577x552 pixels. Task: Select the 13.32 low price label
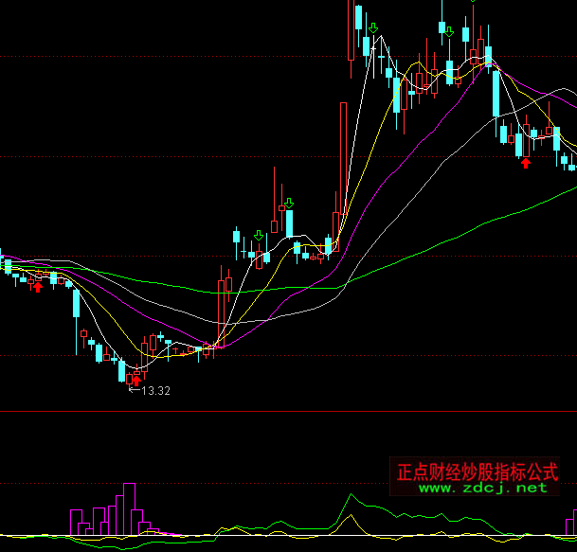(x=155, y=389)
